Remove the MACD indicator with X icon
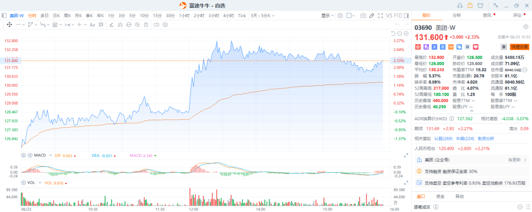532x212 pixels. pyautogui.click(x=30, y=155)
